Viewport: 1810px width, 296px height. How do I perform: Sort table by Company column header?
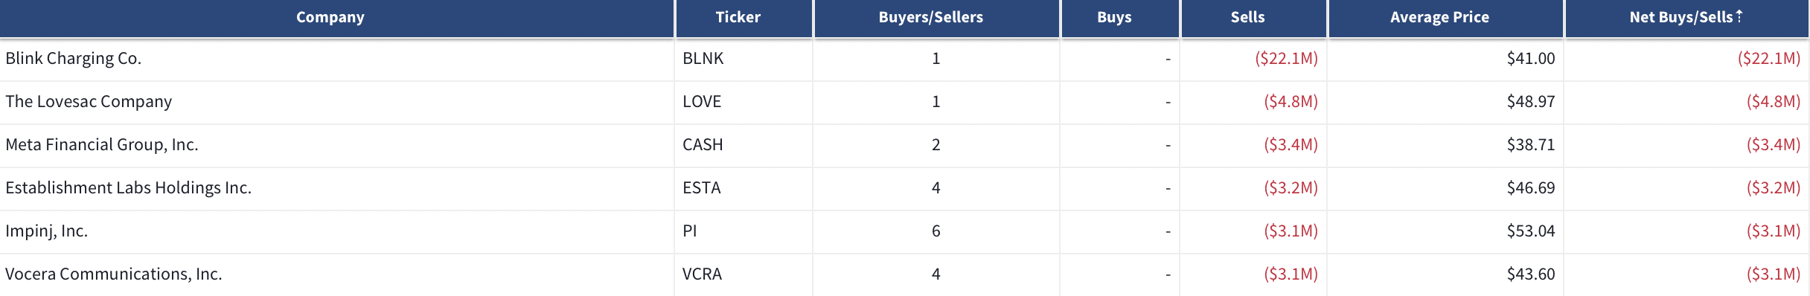330,17
